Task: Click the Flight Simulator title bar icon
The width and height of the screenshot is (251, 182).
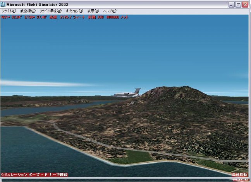Action: point(3,4)
